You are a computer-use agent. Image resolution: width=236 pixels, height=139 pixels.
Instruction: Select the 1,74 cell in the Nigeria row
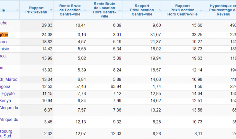click(x=157, y=87)
